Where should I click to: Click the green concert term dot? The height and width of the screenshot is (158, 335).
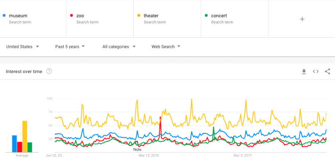pos(206,15)
